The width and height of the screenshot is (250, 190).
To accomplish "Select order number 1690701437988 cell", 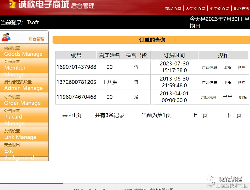I will (x=76, y=67).
